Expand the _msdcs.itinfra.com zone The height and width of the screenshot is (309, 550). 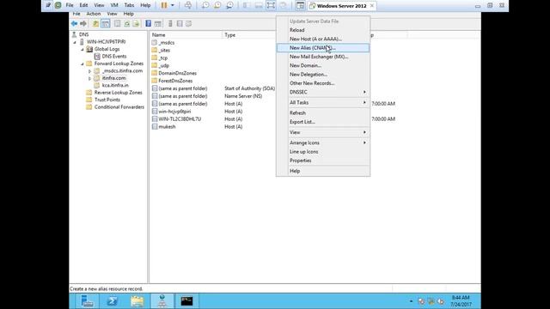89,71
